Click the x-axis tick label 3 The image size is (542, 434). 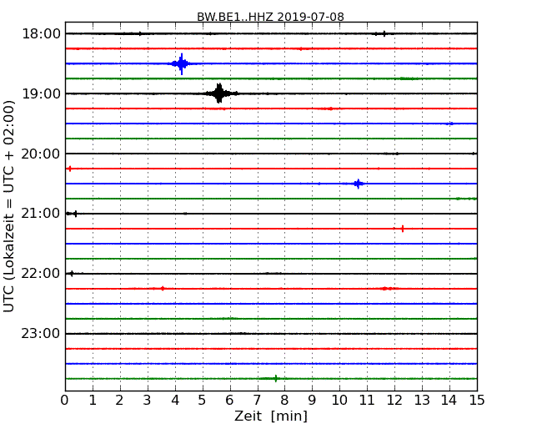[148, 400]
